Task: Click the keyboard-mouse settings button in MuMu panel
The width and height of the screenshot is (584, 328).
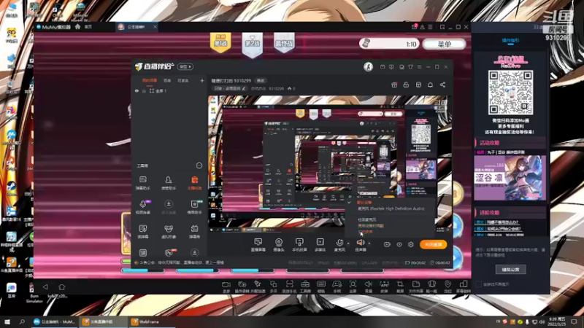Action: click(510, 269)
